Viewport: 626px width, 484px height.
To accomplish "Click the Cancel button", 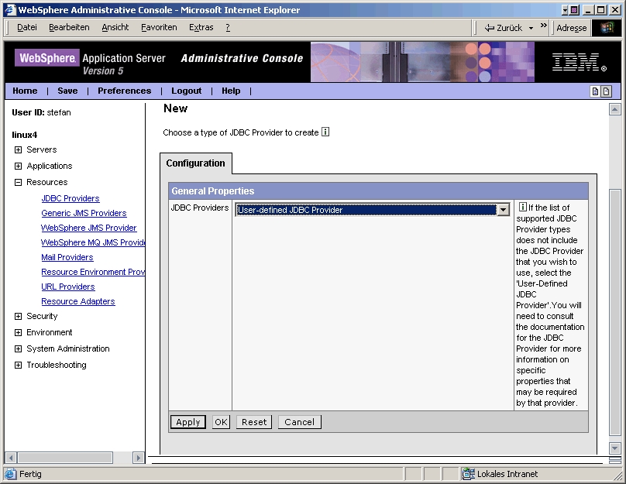I will (x=299, y=422).
